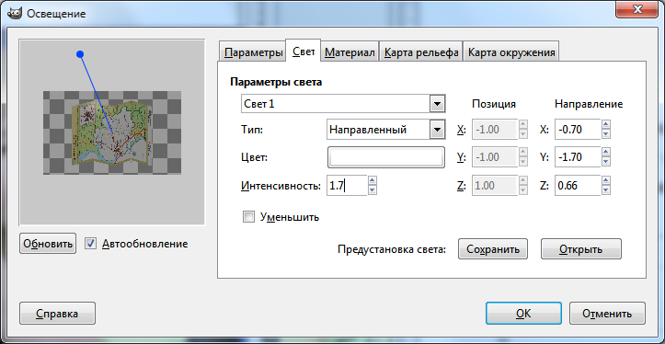Open the Карта окружения tab

coord(511,52)
